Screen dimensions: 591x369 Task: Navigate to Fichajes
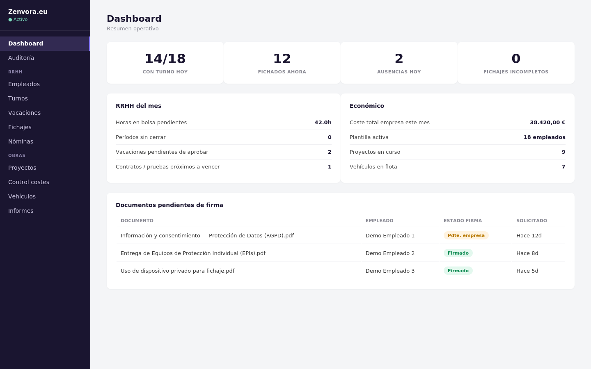click(45, 127)
